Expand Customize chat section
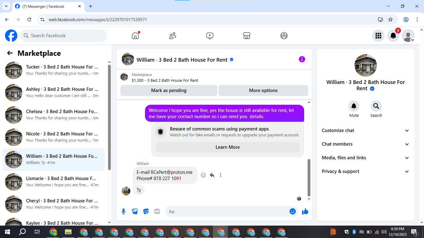The image size is (424, 238). pyautogui.click(x=365, y=130)
